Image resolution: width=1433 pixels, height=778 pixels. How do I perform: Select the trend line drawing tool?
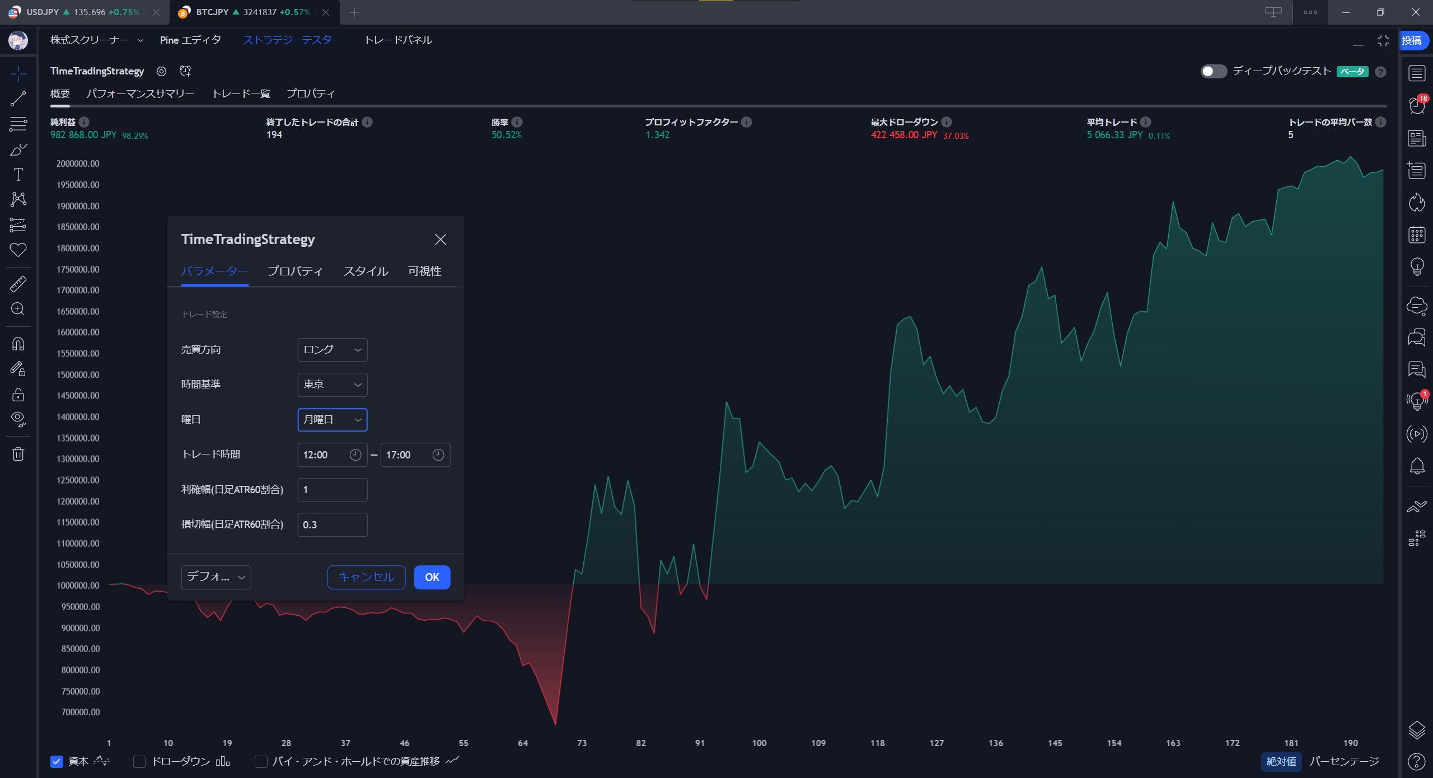[18, 99]
